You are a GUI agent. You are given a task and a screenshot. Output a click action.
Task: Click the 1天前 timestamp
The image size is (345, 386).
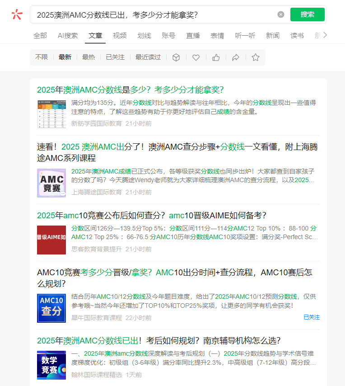pos(134,375)
